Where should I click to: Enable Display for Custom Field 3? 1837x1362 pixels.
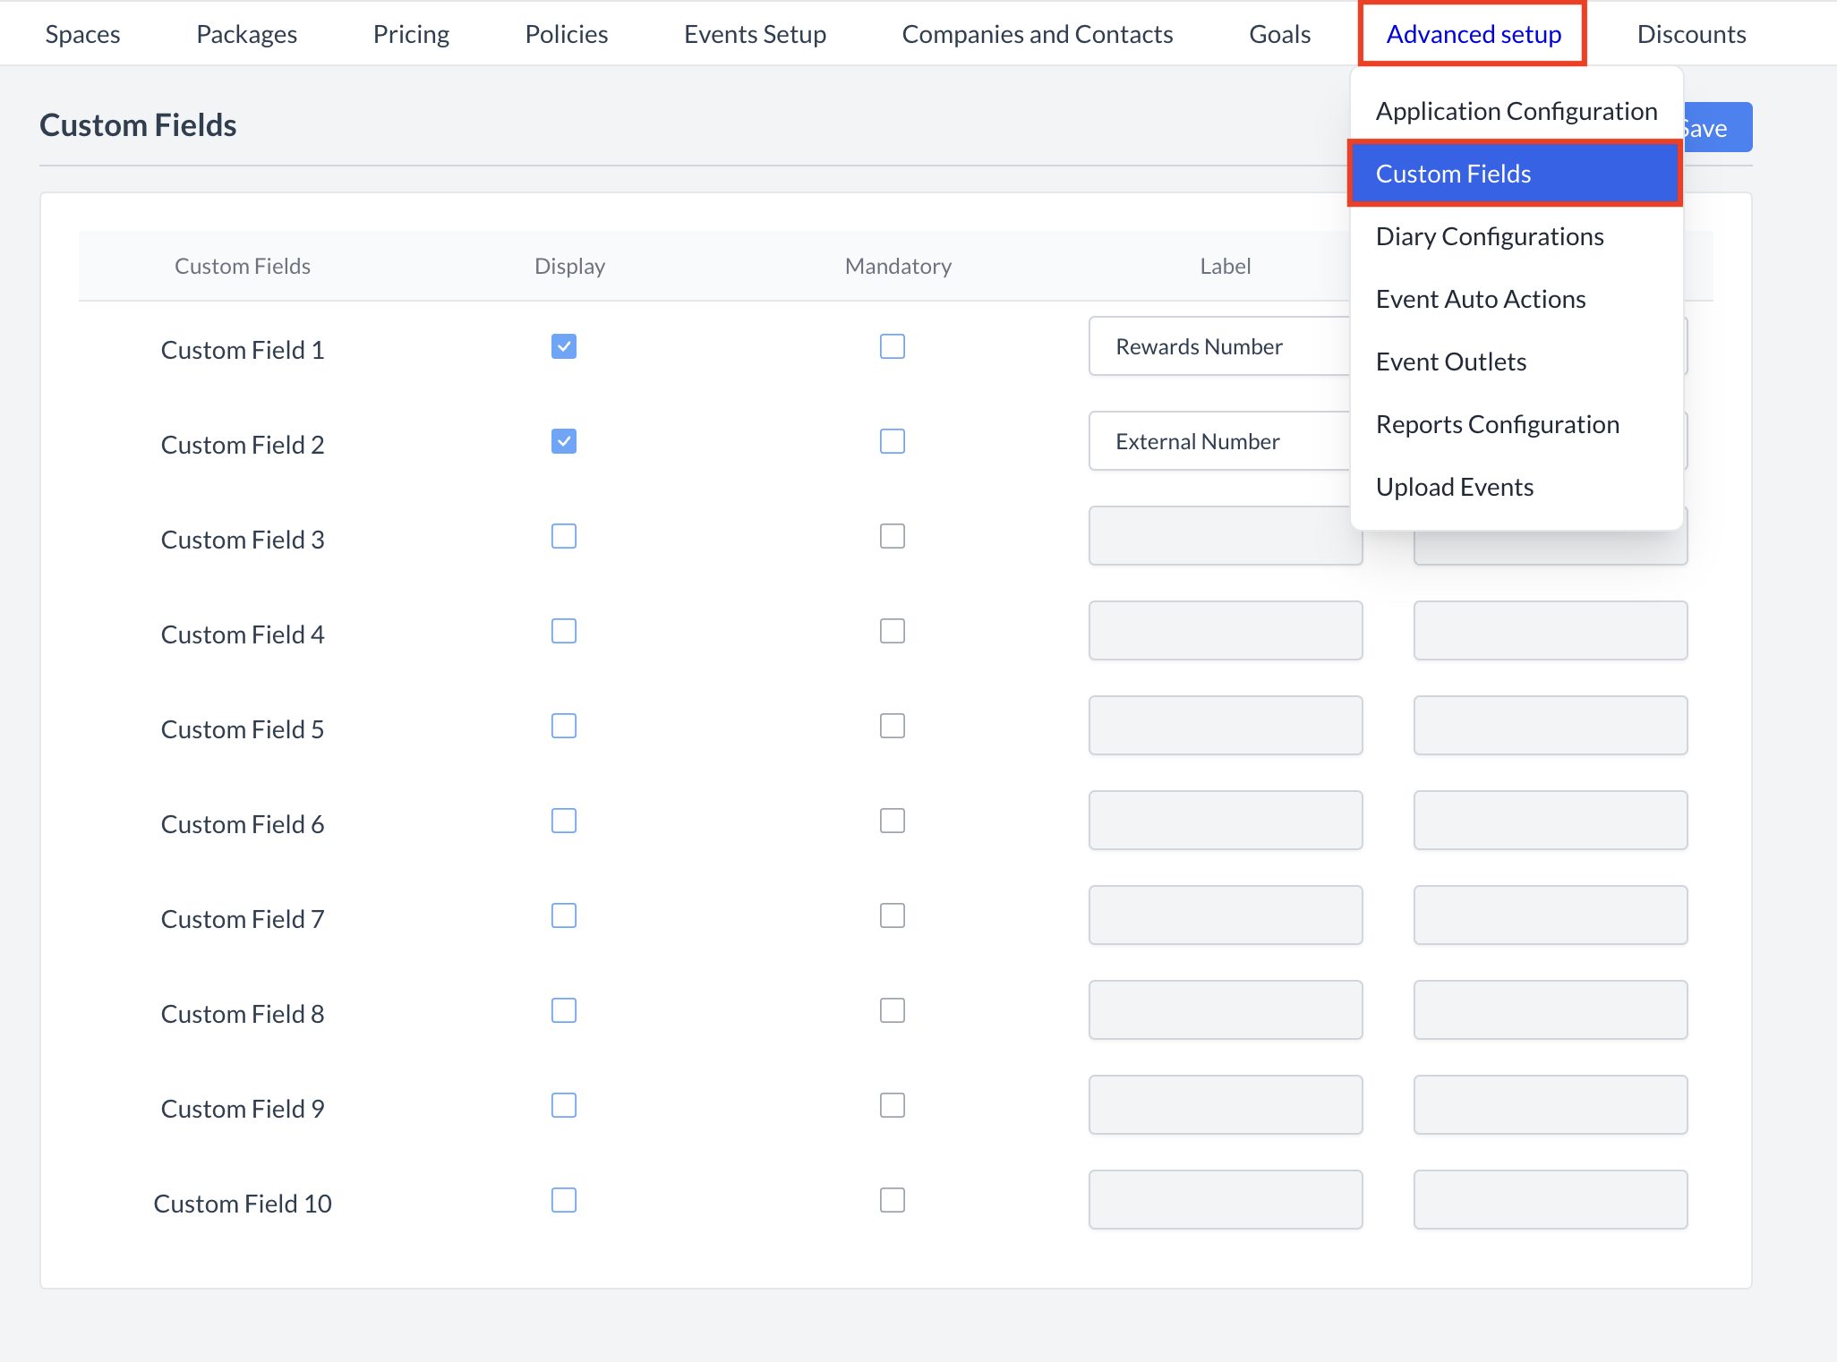[x=563, y=536]
